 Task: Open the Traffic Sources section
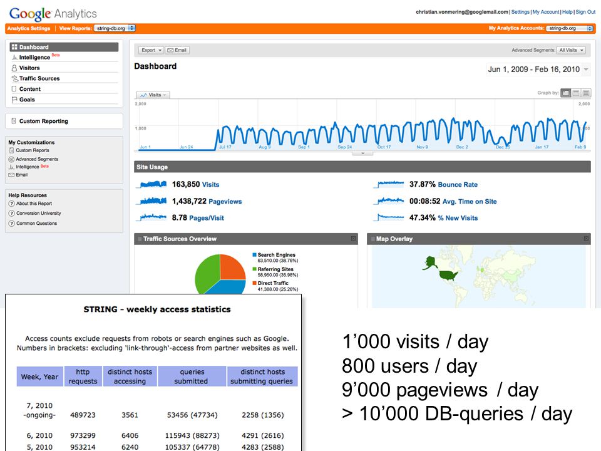(39, 78)
